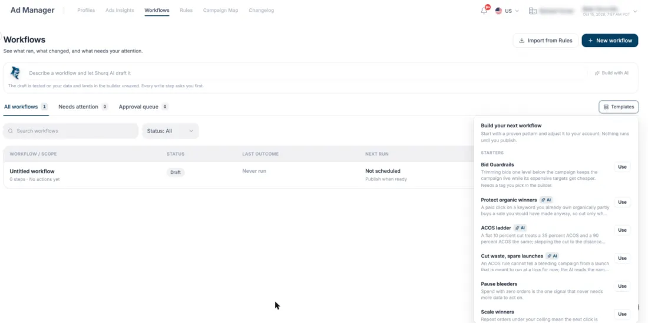Expand the user account menu chevron
The image size is (648, 323).
(x=635, y=11)
